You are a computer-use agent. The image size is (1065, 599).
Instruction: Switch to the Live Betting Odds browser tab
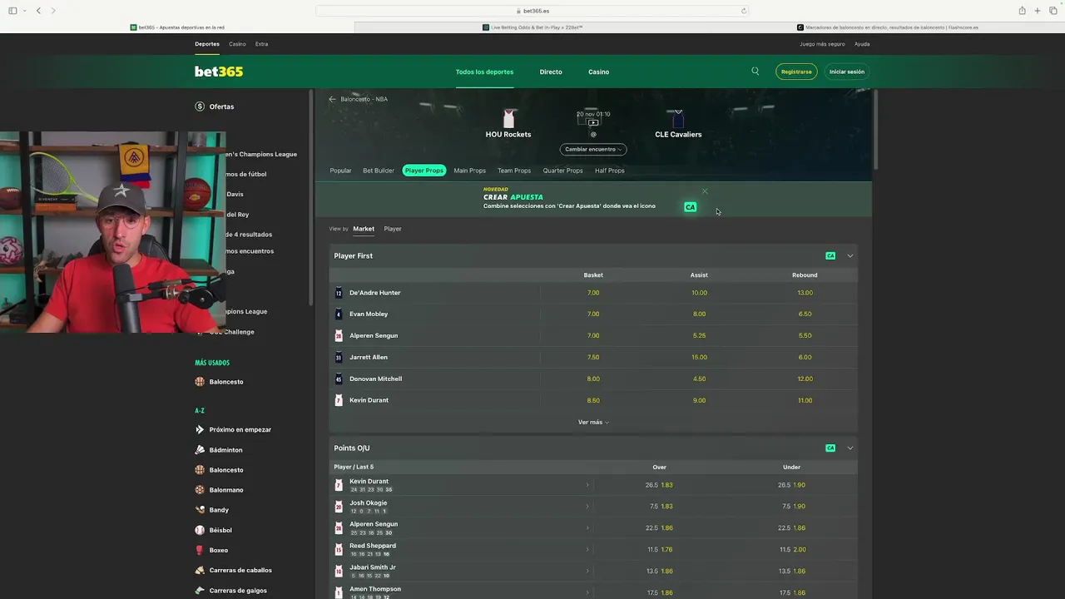(x=532, y=27)
